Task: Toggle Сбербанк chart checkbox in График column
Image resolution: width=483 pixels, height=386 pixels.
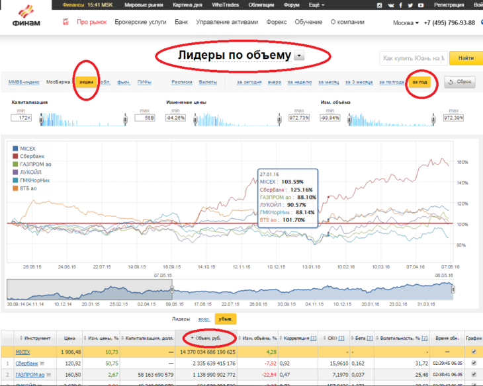Action: [474, 364]
